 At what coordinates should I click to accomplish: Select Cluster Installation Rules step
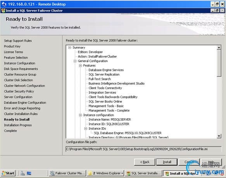coord(21,114)
